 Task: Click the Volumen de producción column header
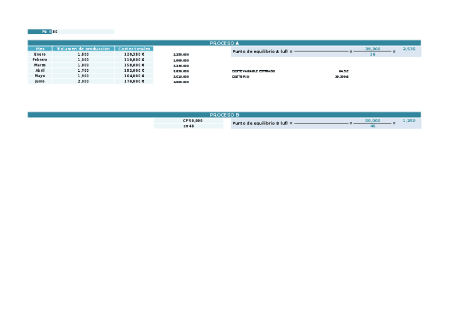[83, 49]
